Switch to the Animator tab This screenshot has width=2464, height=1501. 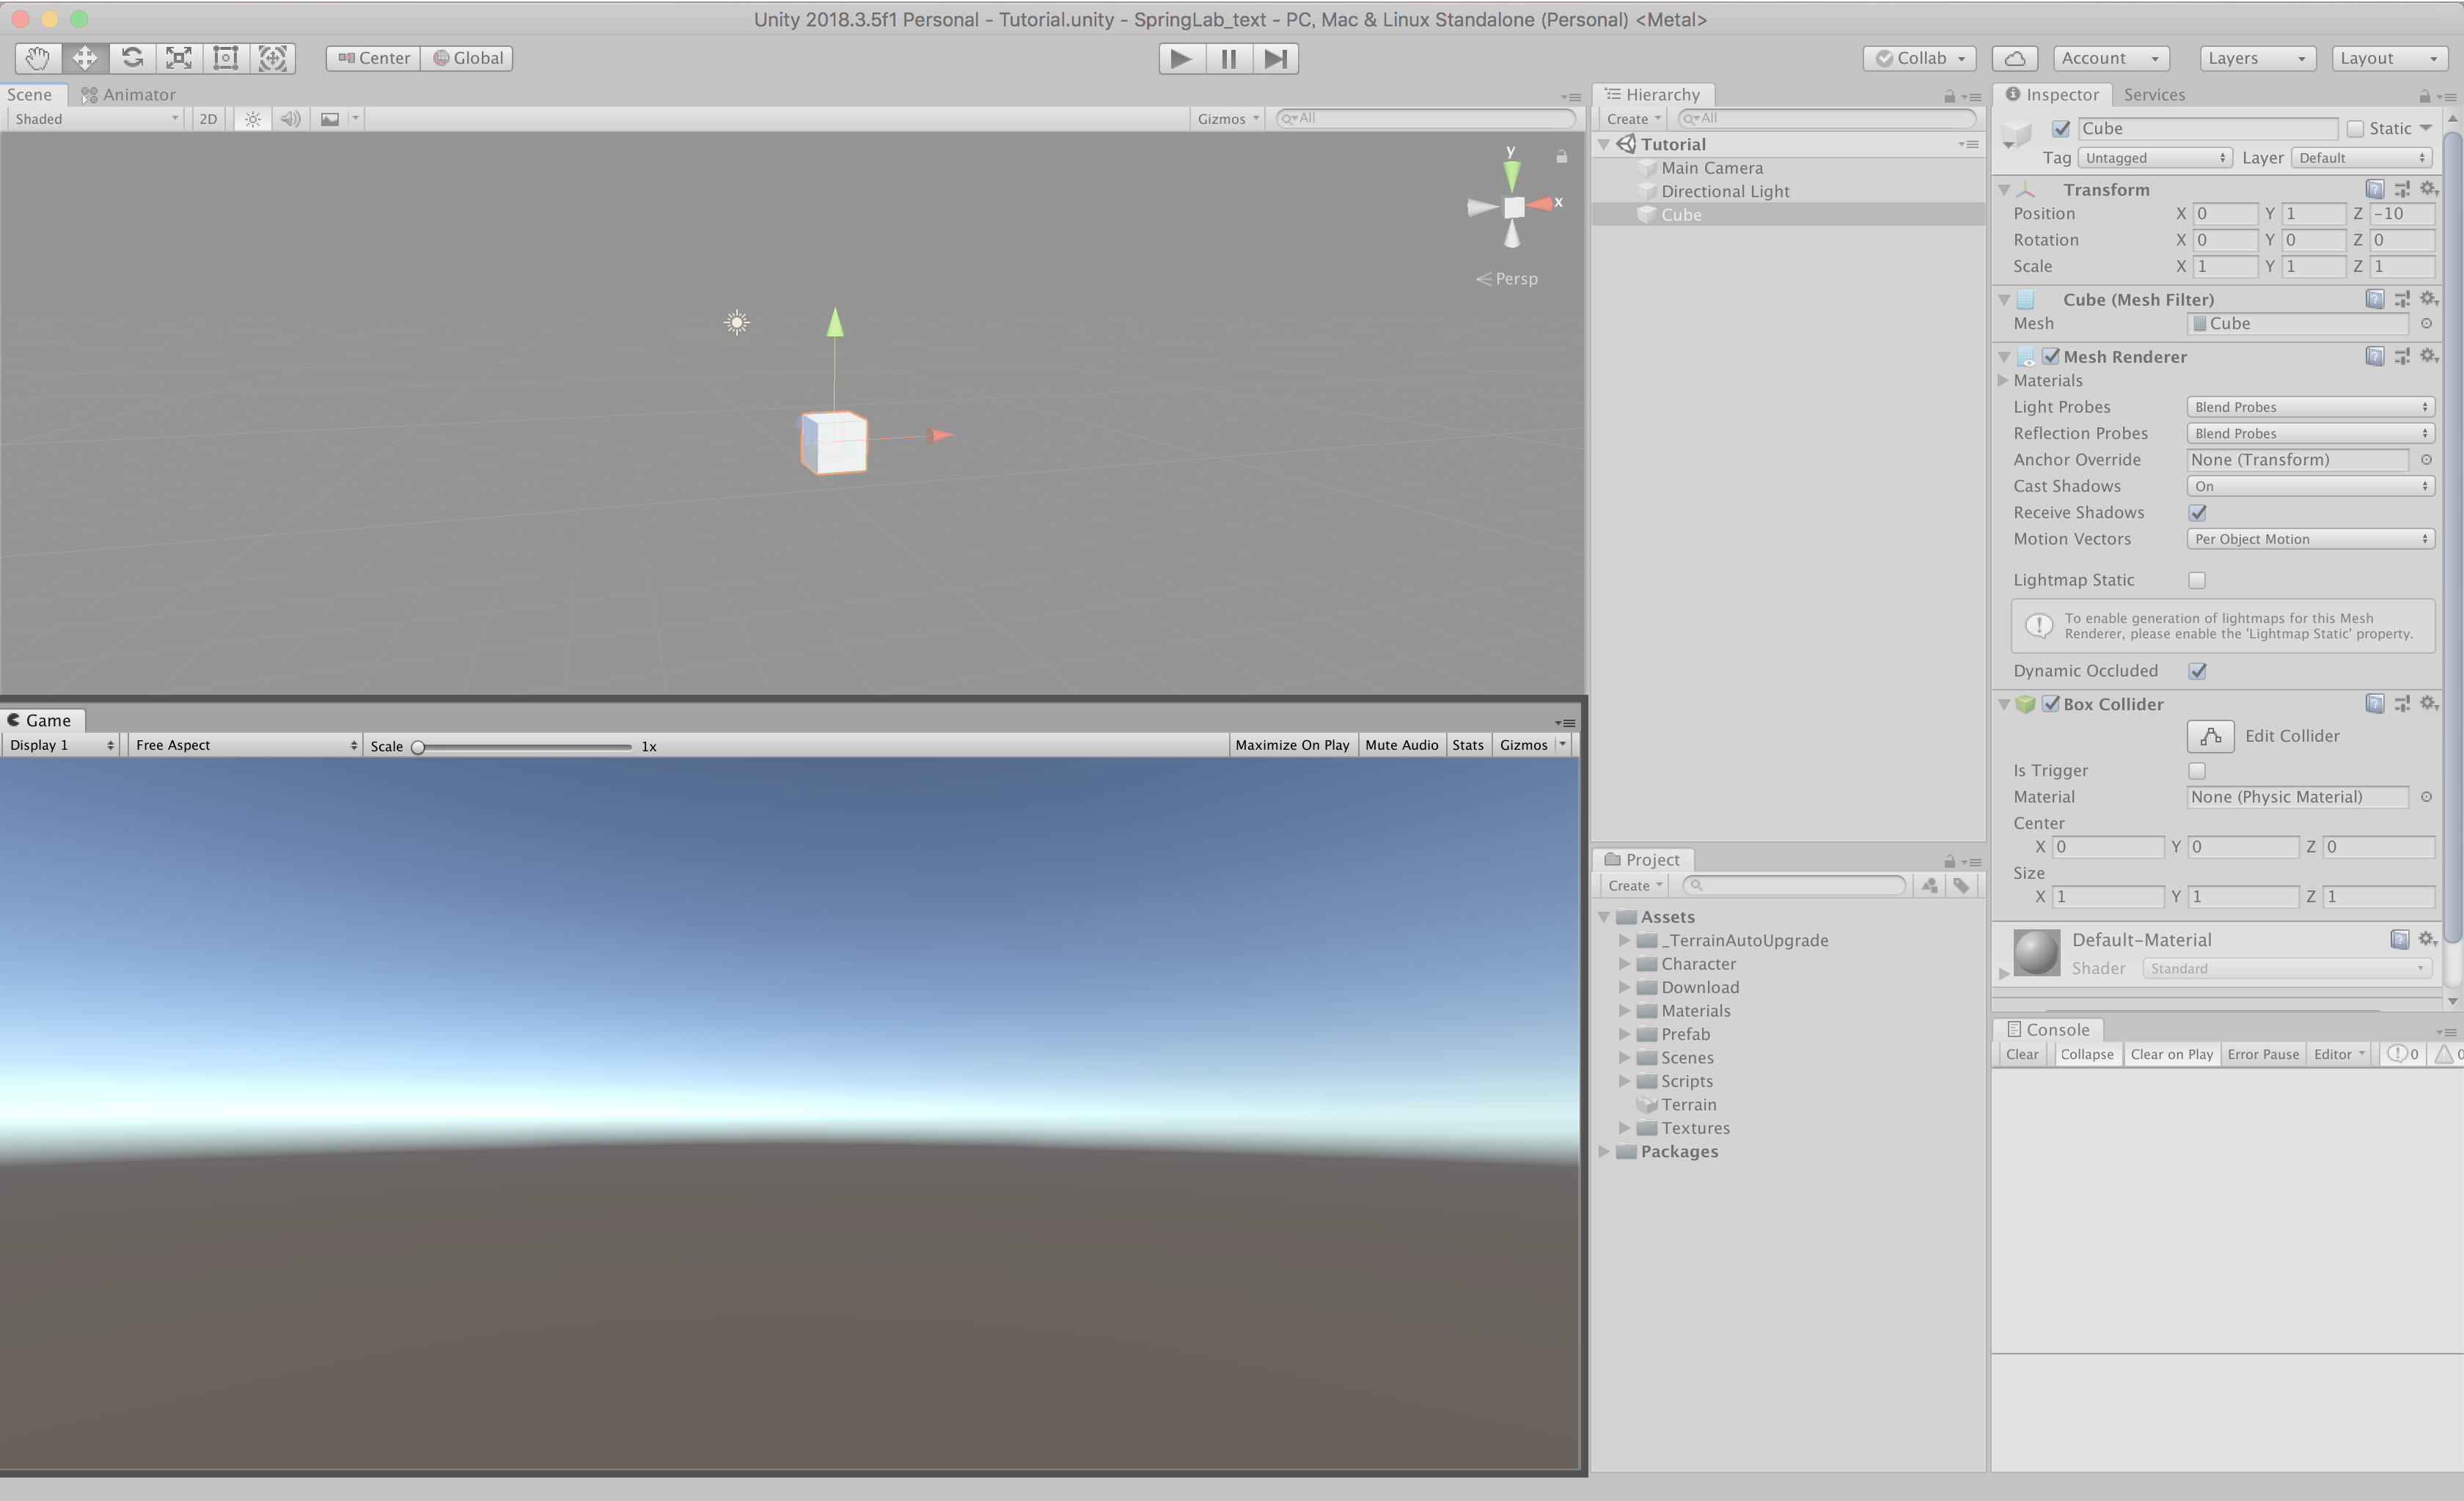tap(128, 95)
